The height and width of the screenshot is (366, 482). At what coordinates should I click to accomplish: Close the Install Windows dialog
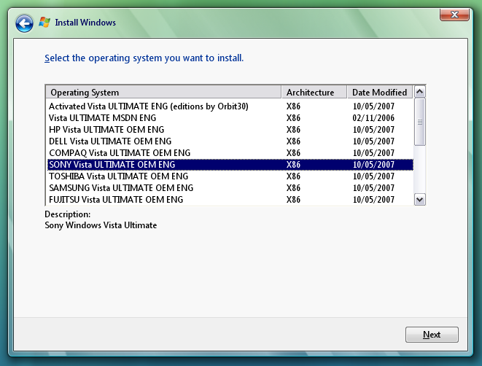454,14
